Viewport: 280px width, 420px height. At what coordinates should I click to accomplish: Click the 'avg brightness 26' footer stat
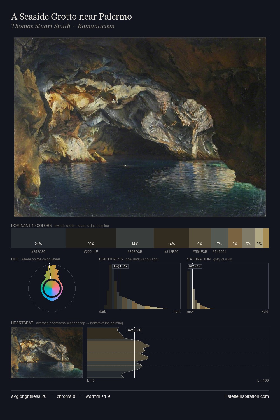(29, 396)
